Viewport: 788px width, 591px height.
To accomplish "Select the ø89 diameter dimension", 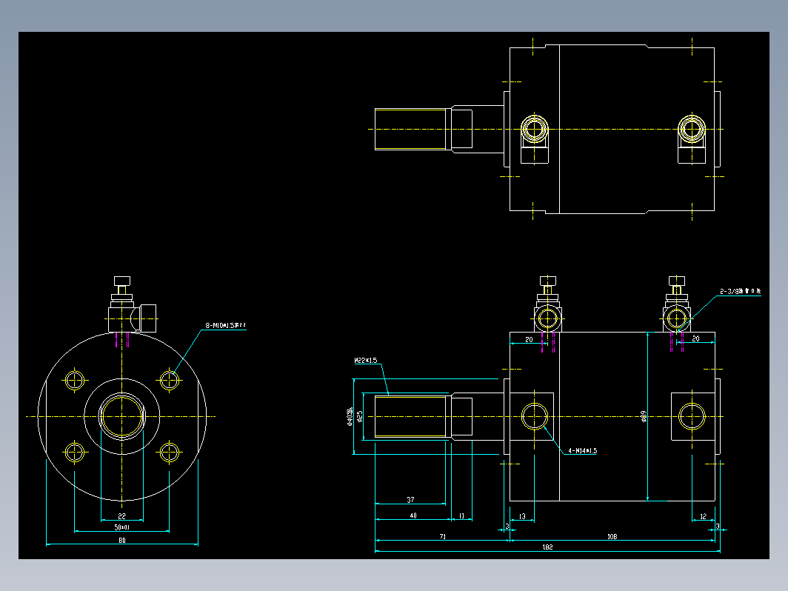I will click(x=644, y=415).
